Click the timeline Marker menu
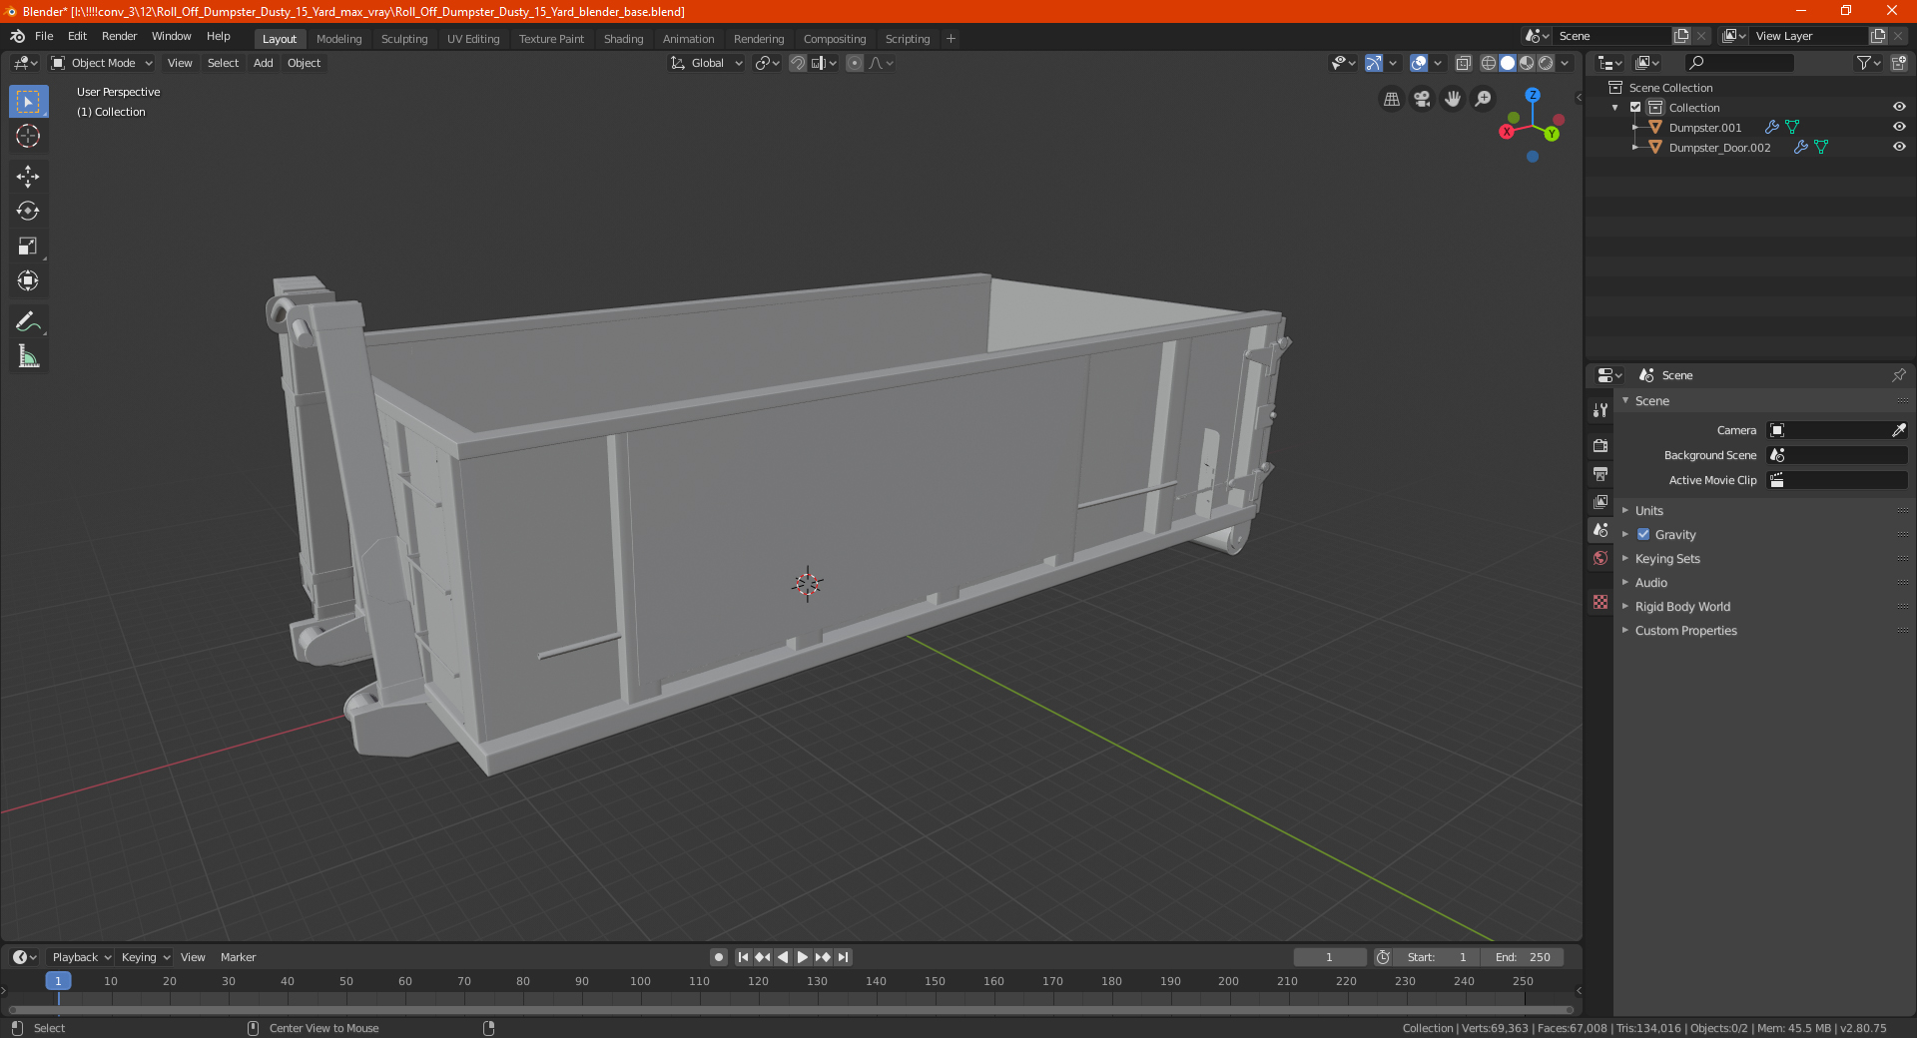Screen dimensions: 1917x1038 coord(238,957)
